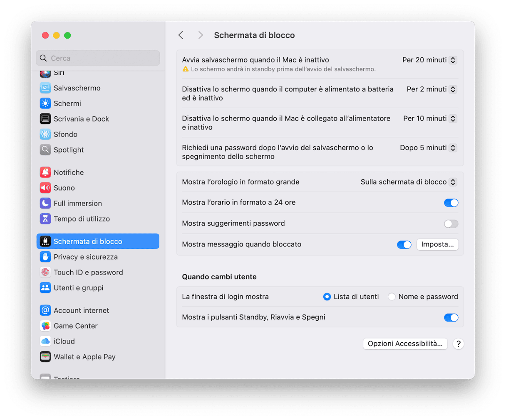Click the Schermi sun icon
This screenshot has width=506, height=420.
coord(45,103)
